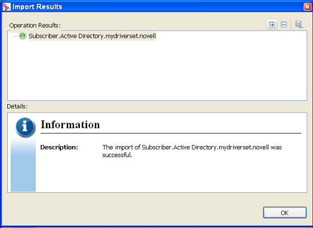Save the import results to file

[298, 25]
